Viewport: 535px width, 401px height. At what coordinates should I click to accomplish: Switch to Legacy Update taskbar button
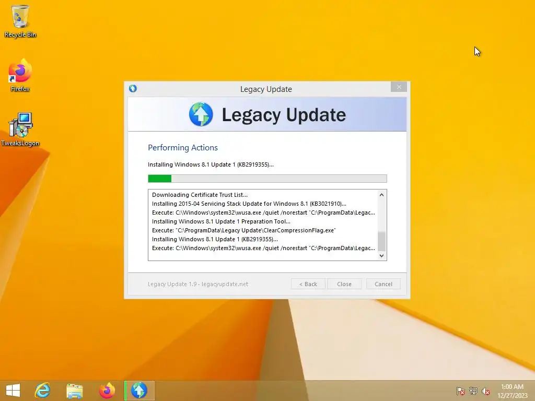139,391
